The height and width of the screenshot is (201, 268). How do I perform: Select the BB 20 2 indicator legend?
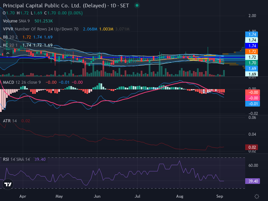tap(10, 37)
